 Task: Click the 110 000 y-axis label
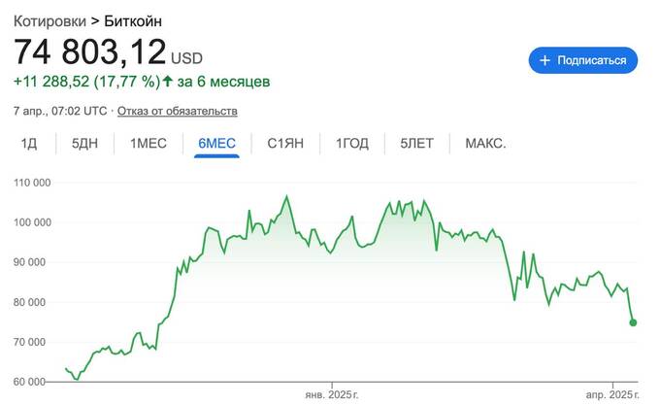point(32,183)
